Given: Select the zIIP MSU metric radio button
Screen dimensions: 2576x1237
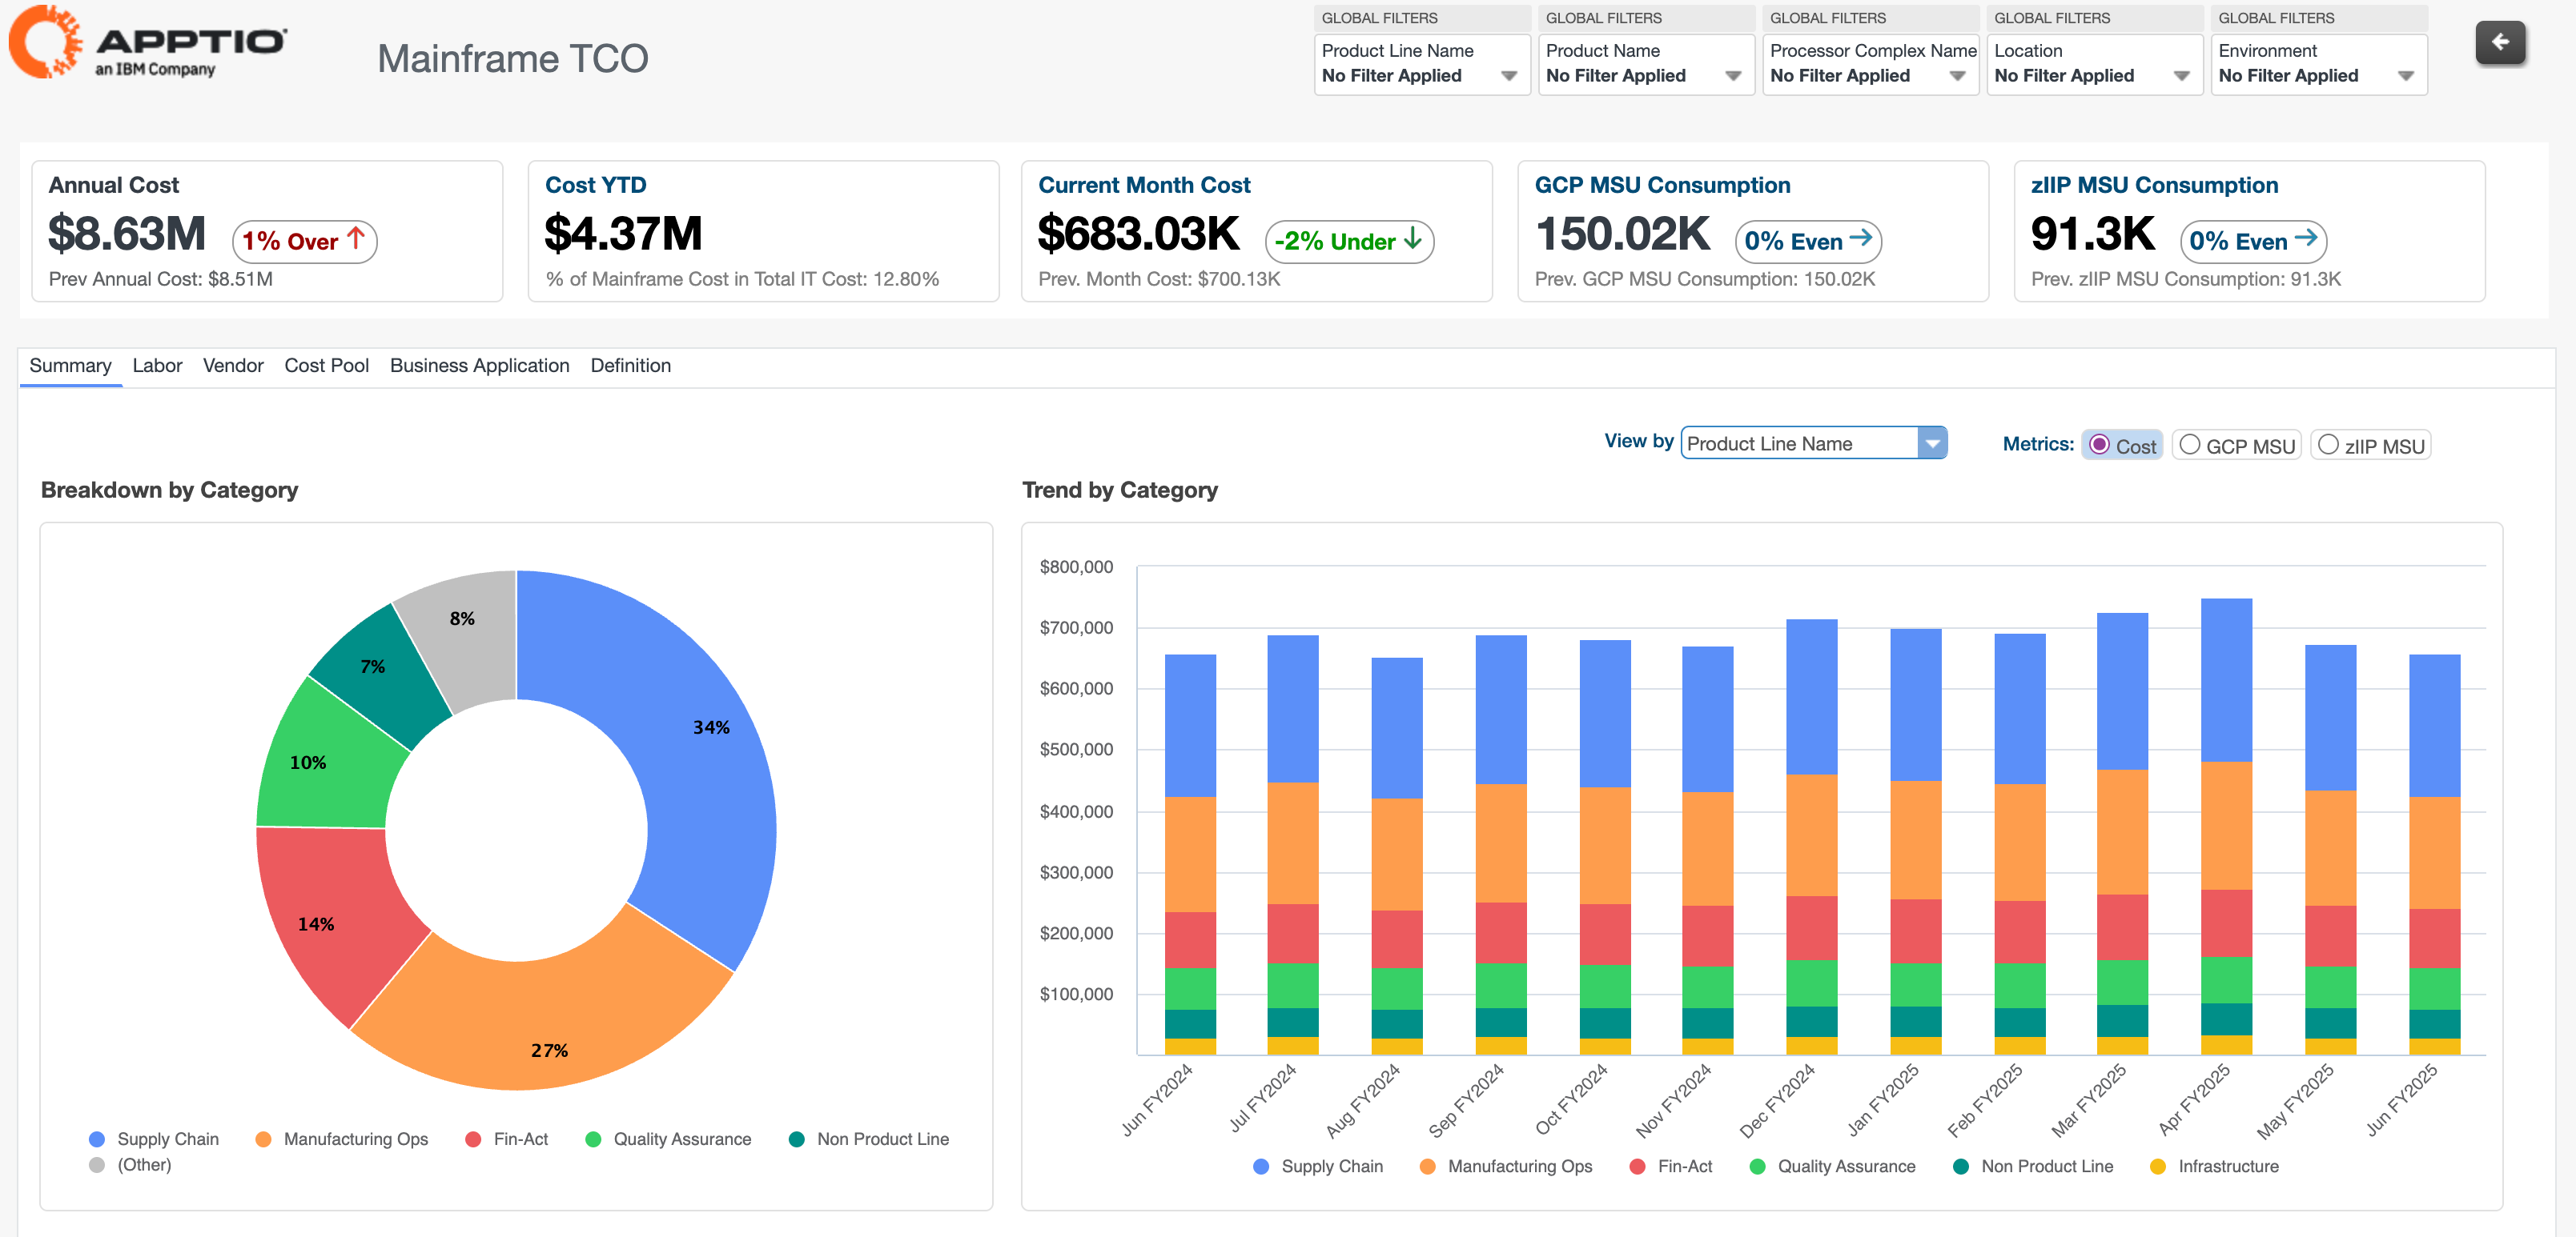Looking at the screenshot, I should pyautogui.click(x=2328, y=445).
